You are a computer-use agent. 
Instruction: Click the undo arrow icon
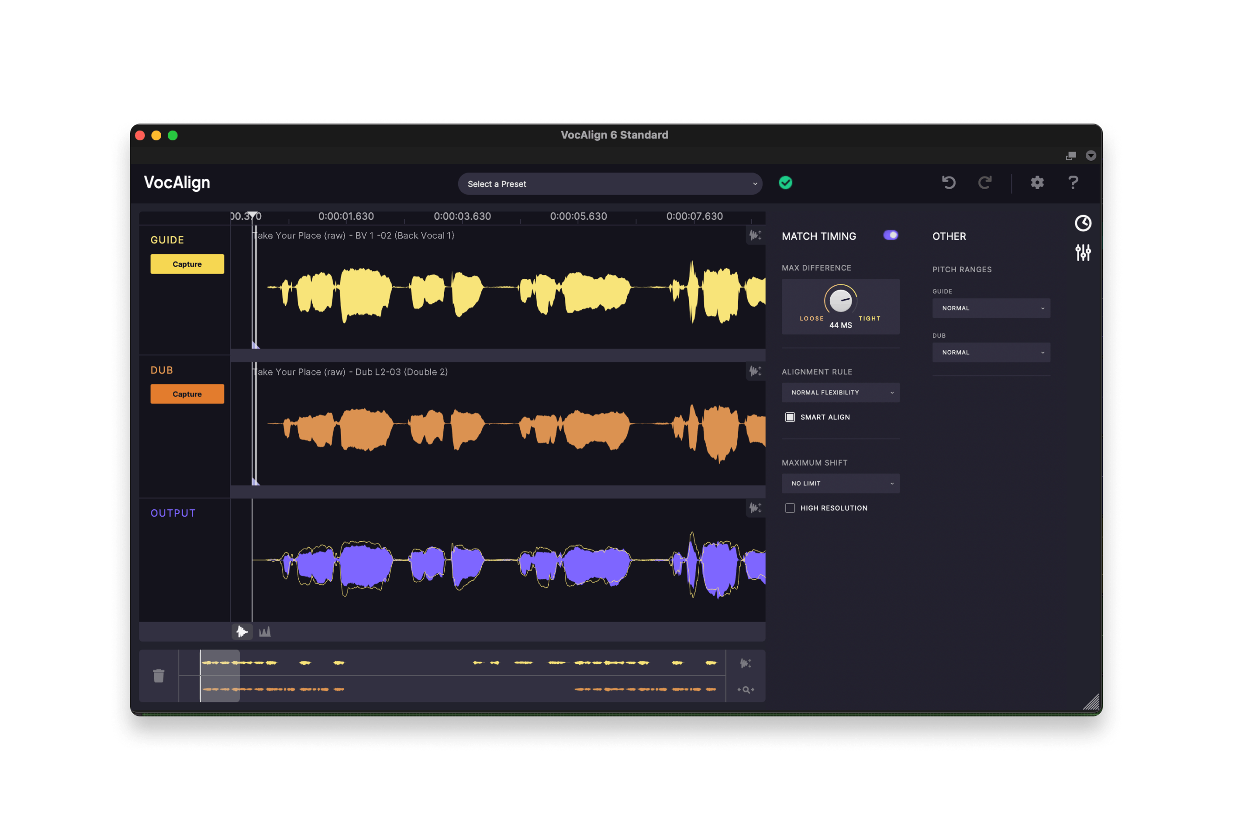click(x=949, y=183)
